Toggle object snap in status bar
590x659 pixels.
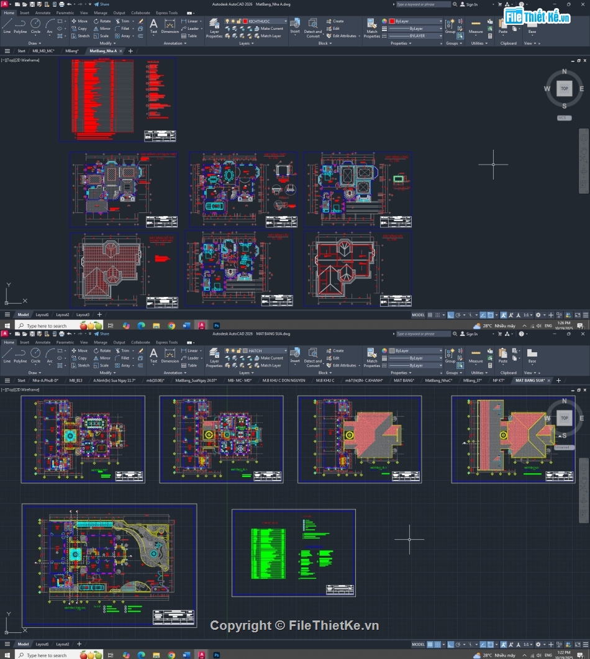click(491, 314)
